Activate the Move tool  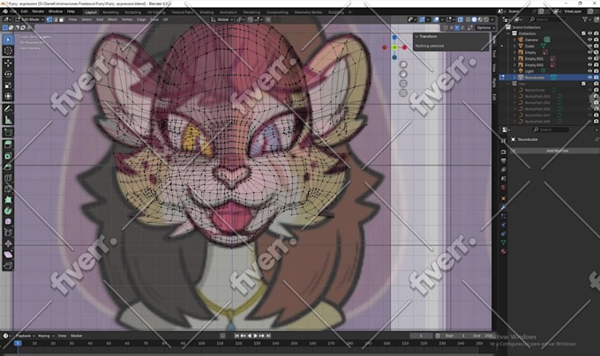(x=8, y=63)
